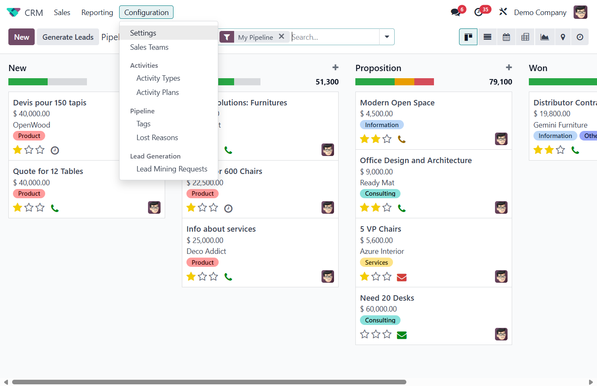This screenshot has width=597, height=386.
Task: Switch to List view
Action: coord(487,37)
